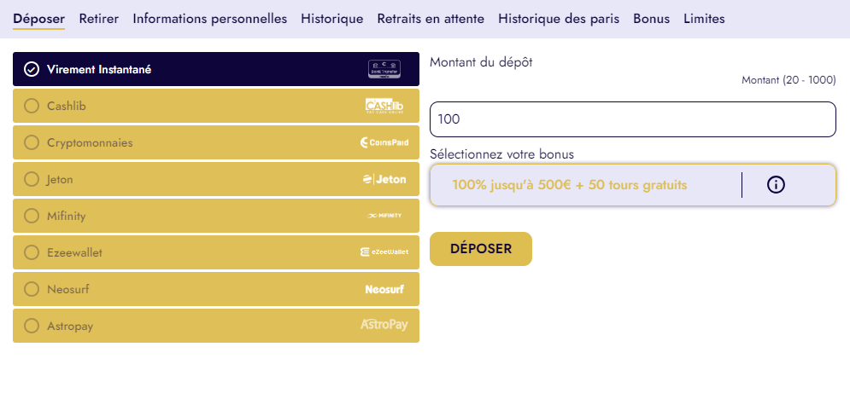
Task: Click the Jeton logo icon
Action: coord(384,179)
